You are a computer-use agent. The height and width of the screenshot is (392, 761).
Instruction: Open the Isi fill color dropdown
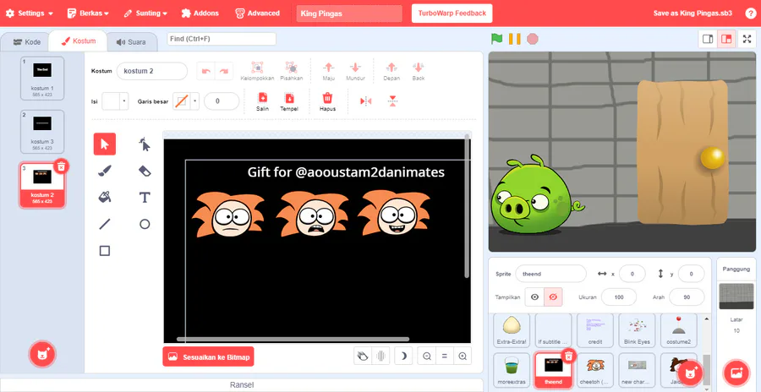[124, 101]
